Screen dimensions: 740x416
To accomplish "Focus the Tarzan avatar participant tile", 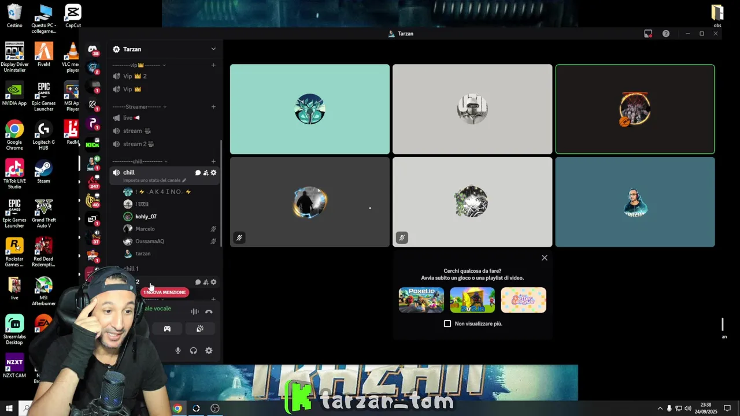I will (x=635, y=202).
